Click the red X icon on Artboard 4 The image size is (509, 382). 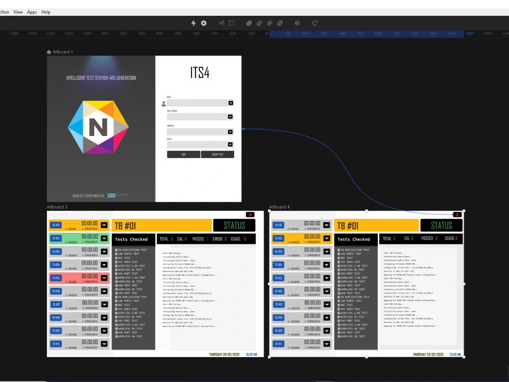point(457,214)
